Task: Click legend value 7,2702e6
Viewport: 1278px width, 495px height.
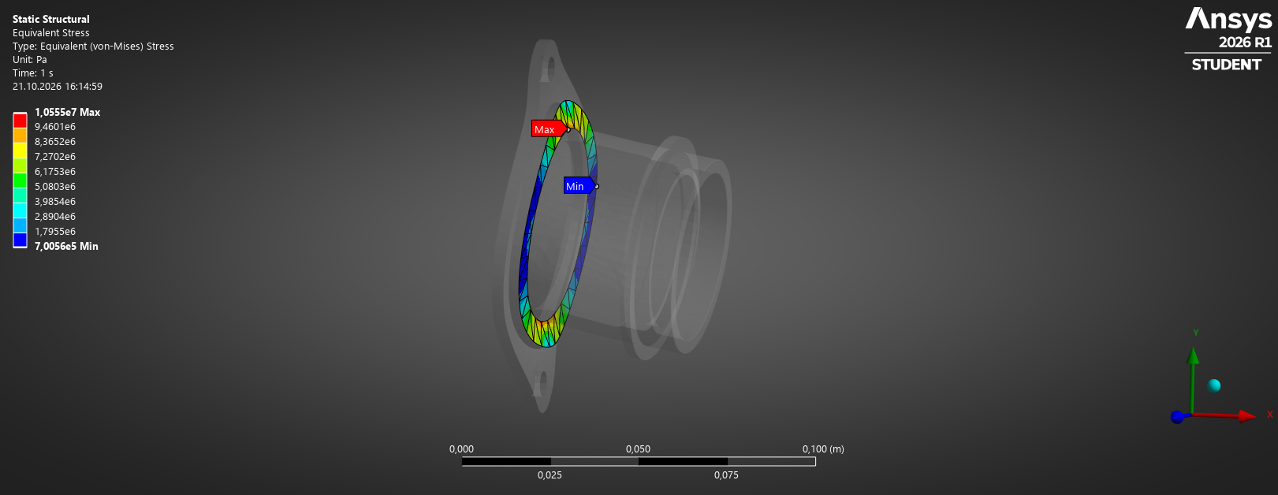Action: click(55, 157)
